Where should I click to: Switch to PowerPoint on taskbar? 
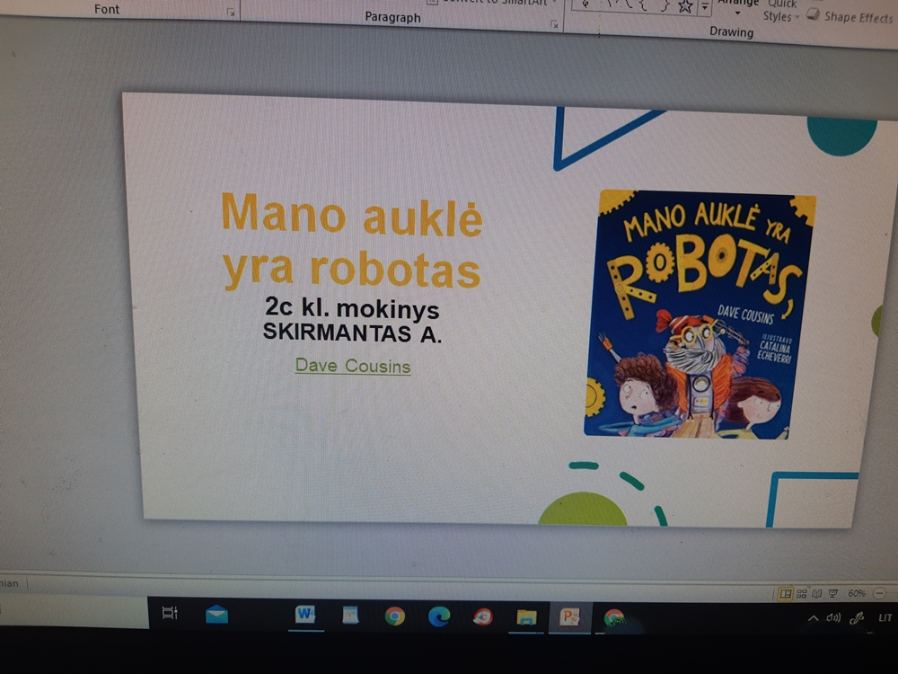pos(570,617)
